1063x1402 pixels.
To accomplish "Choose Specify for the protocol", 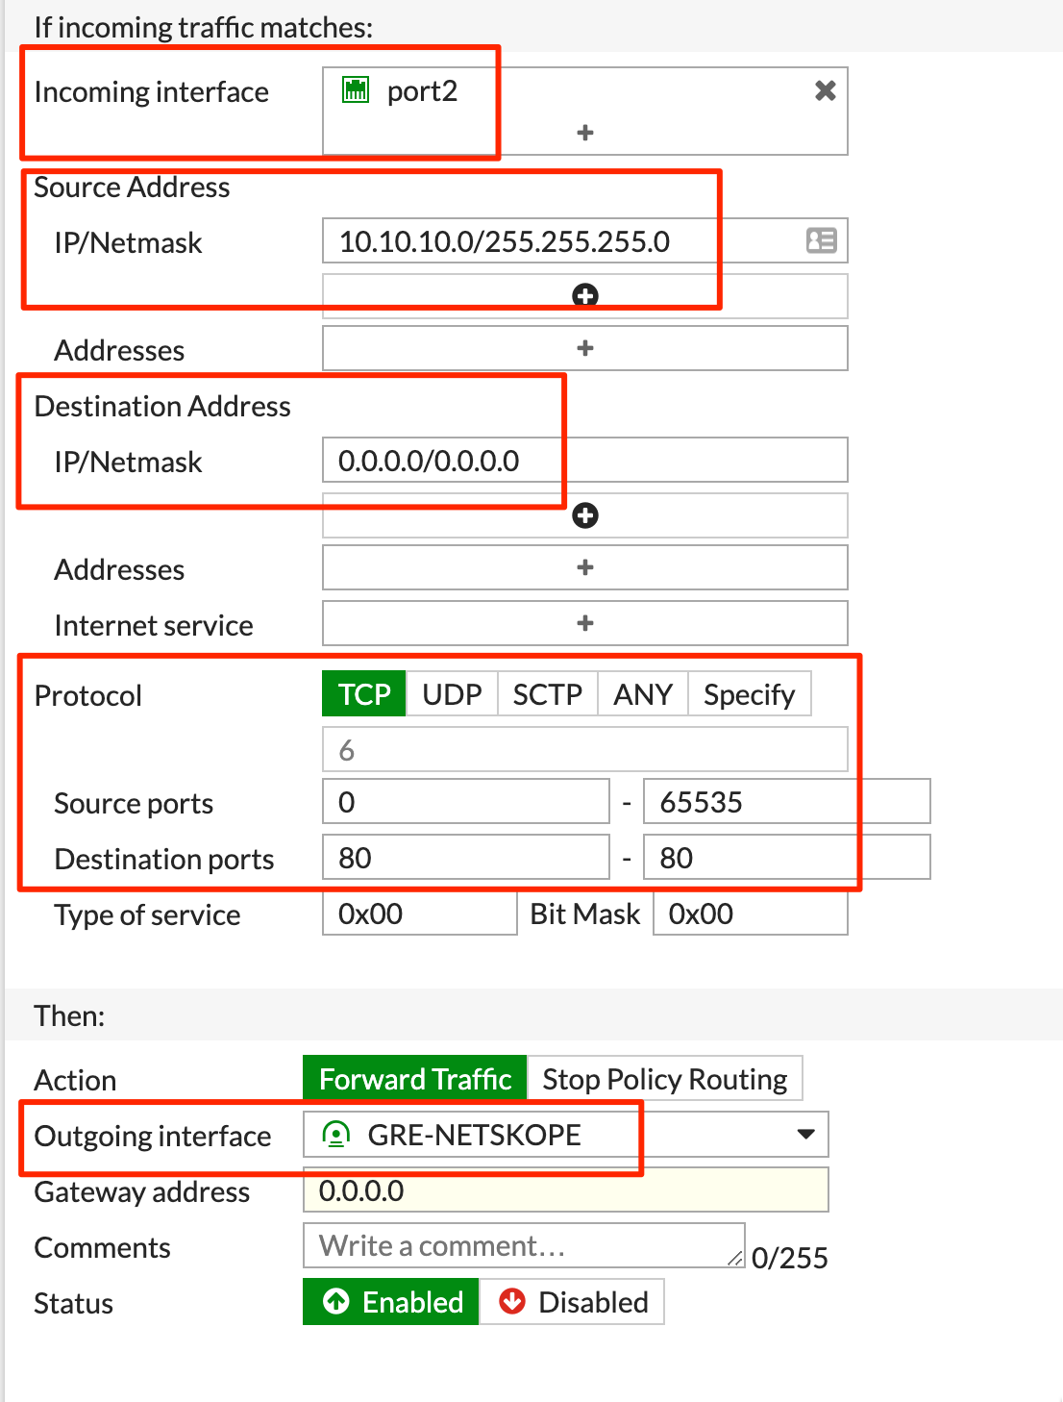I will pos(750,693).
